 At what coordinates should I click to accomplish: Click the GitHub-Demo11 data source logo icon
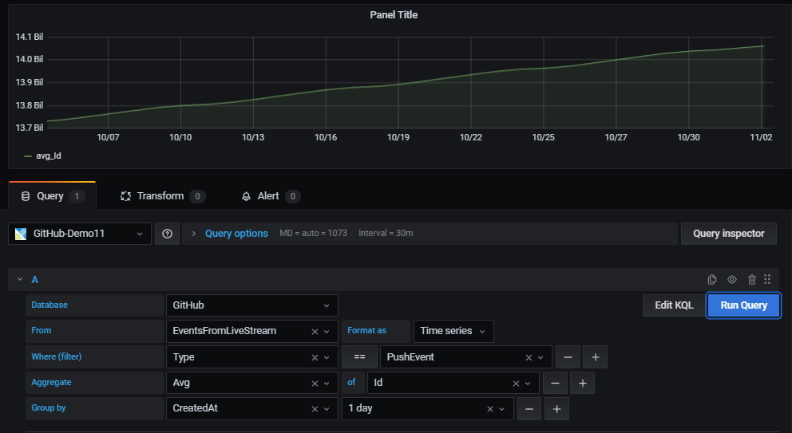click(x=21, y=234)
